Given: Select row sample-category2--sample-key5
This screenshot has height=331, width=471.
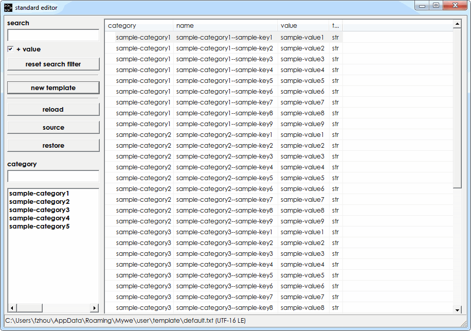Looking at the screenshot, I should tap(224, 178).
